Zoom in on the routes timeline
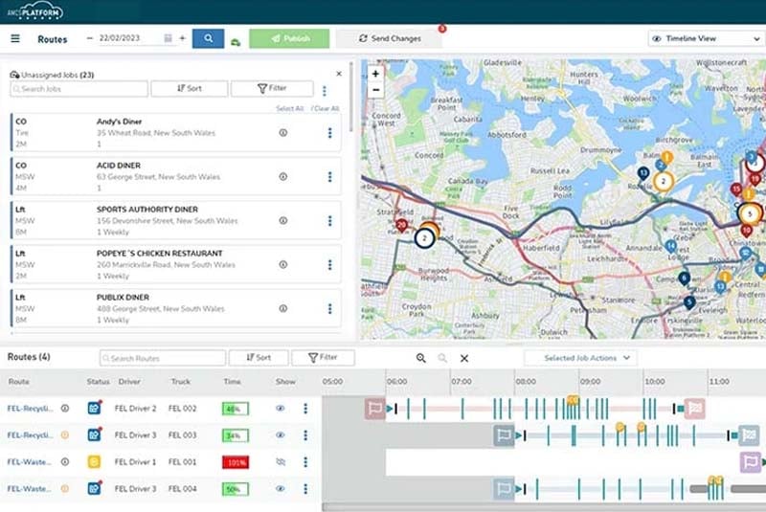The height and width of the screenshot is (512, 766). [x=421, y=358]
